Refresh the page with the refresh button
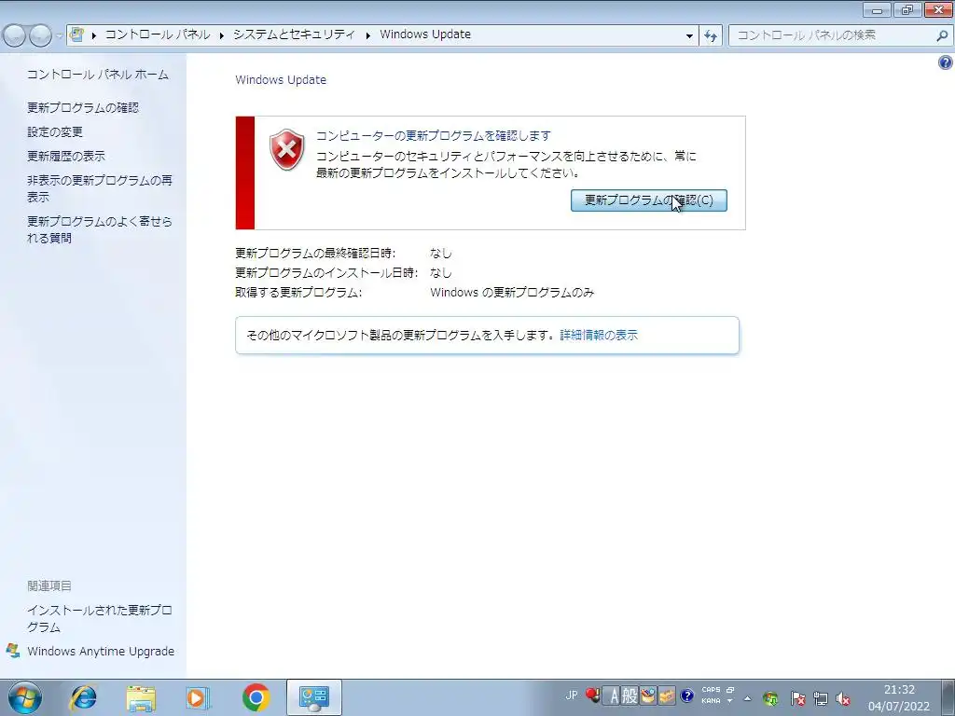The height and width of the screenshot is (716, 955). click(710, 36)
